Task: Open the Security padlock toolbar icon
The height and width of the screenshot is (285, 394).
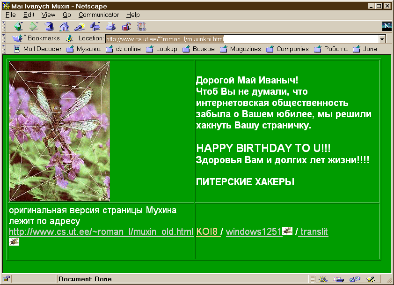Action: [126, 26]
